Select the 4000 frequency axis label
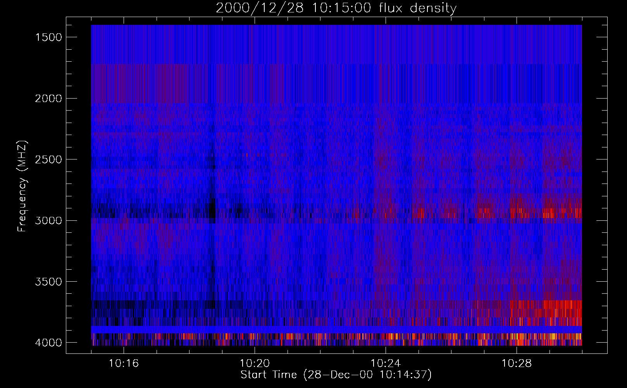The image size is (627, 388). 48,343
